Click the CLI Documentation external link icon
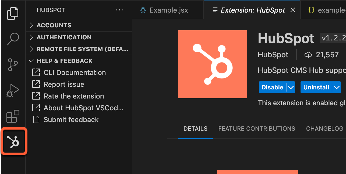 pos(36,73)
